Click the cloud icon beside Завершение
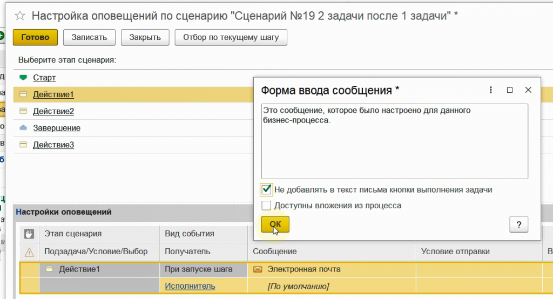Image resolution: width=553 pixels, height=299 pixels. tap(23, 128)
